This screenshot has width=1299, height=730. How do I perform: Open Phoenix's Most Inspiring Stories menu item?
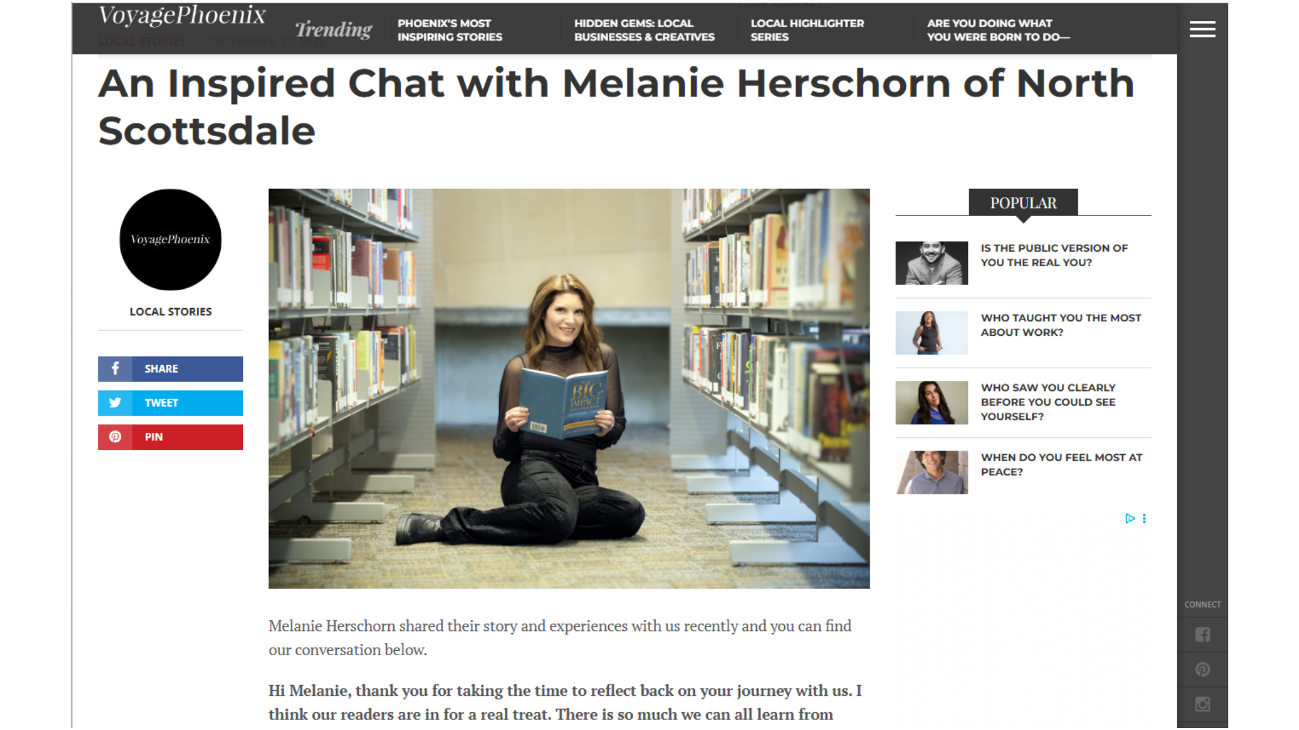[x=450, y=30]
